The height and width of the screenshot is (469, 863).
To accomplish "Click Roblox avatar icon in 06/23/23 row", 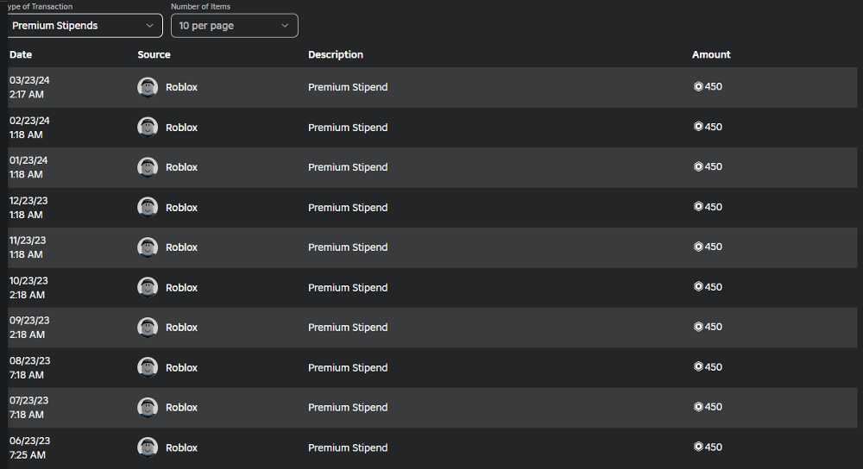I will [x=148, y=447].
